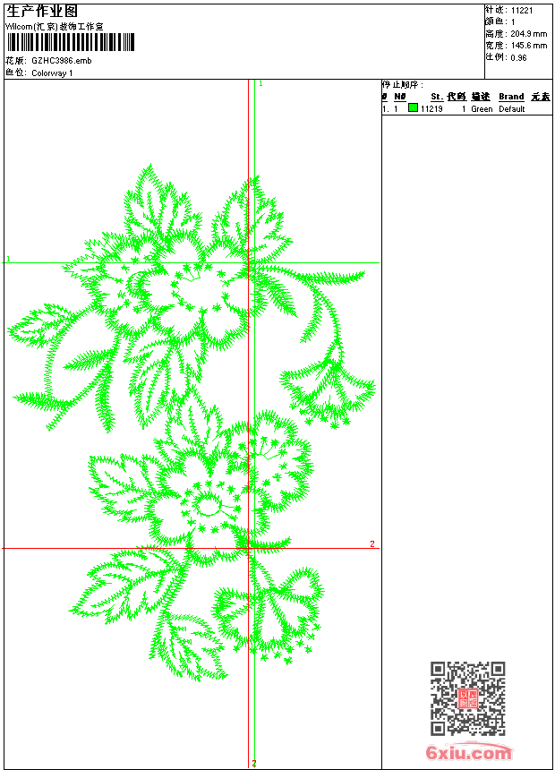Click the barcode under the studio name
This screenshot has height=770, width=555.
(70, 43)
